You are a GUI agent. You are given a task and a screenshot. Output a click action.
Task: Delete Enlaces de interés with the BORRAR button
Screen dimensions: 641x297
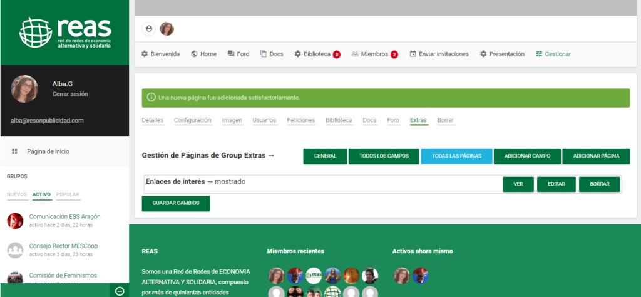click(599, 184)
